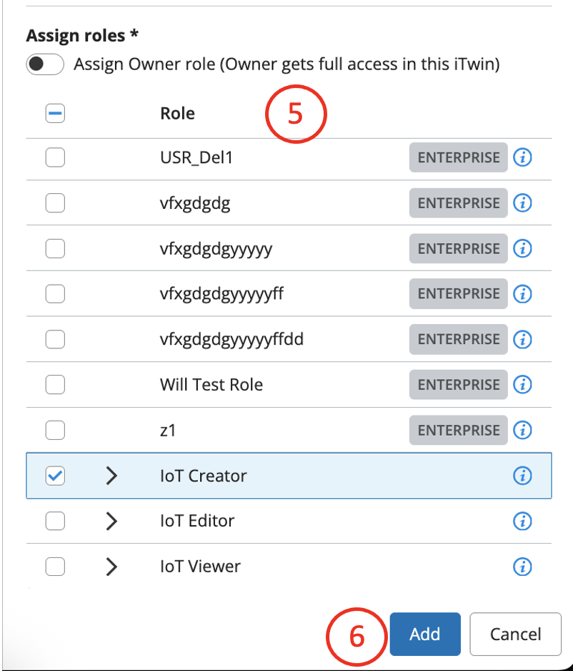The height and width of the screenshot is (671, 573).
Task: Click the Role column header
Action: pos(178,114)
